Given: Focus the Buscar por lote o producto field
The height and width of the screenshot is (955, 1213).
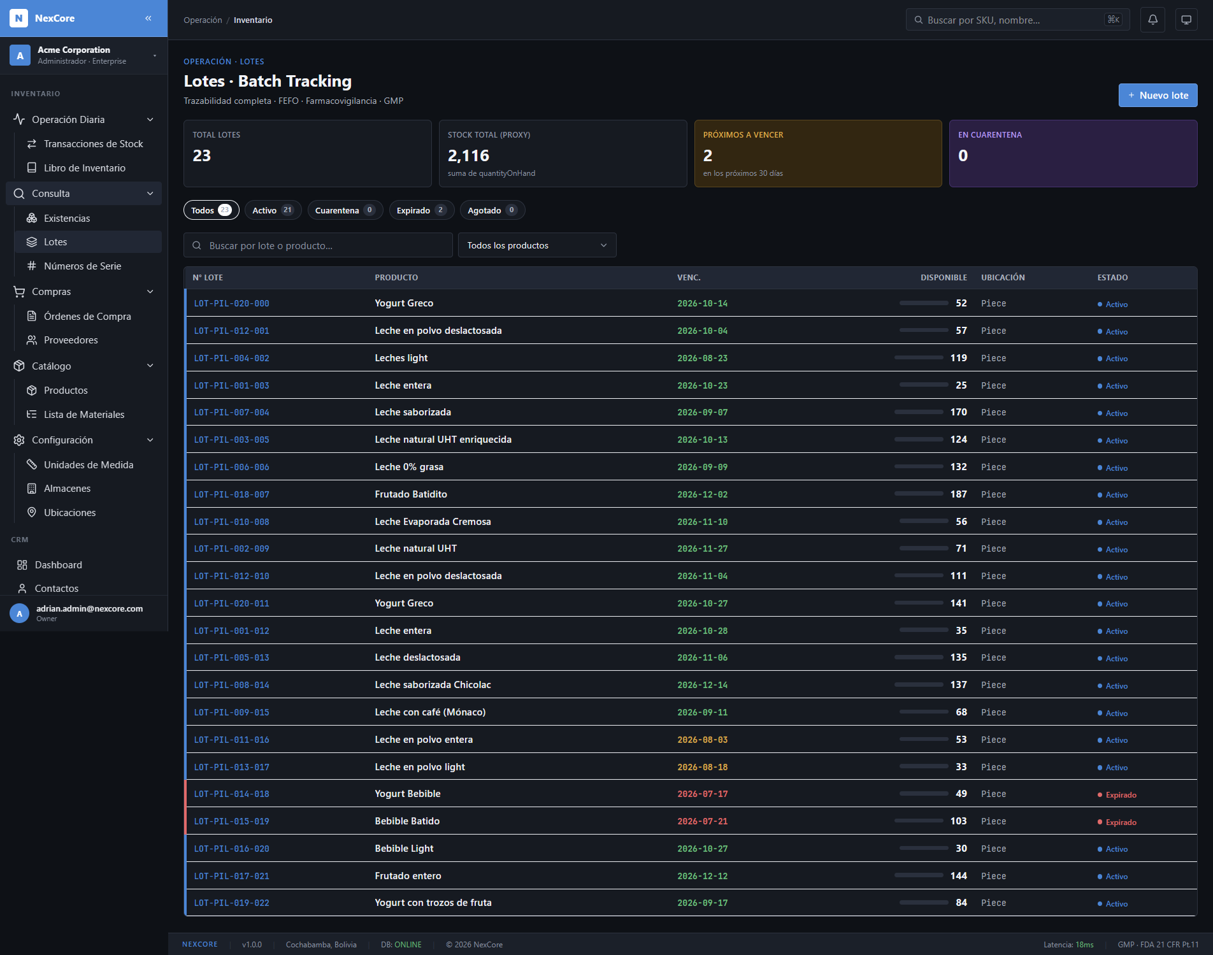Looking at the screenshot, I should tap(318, 245).
